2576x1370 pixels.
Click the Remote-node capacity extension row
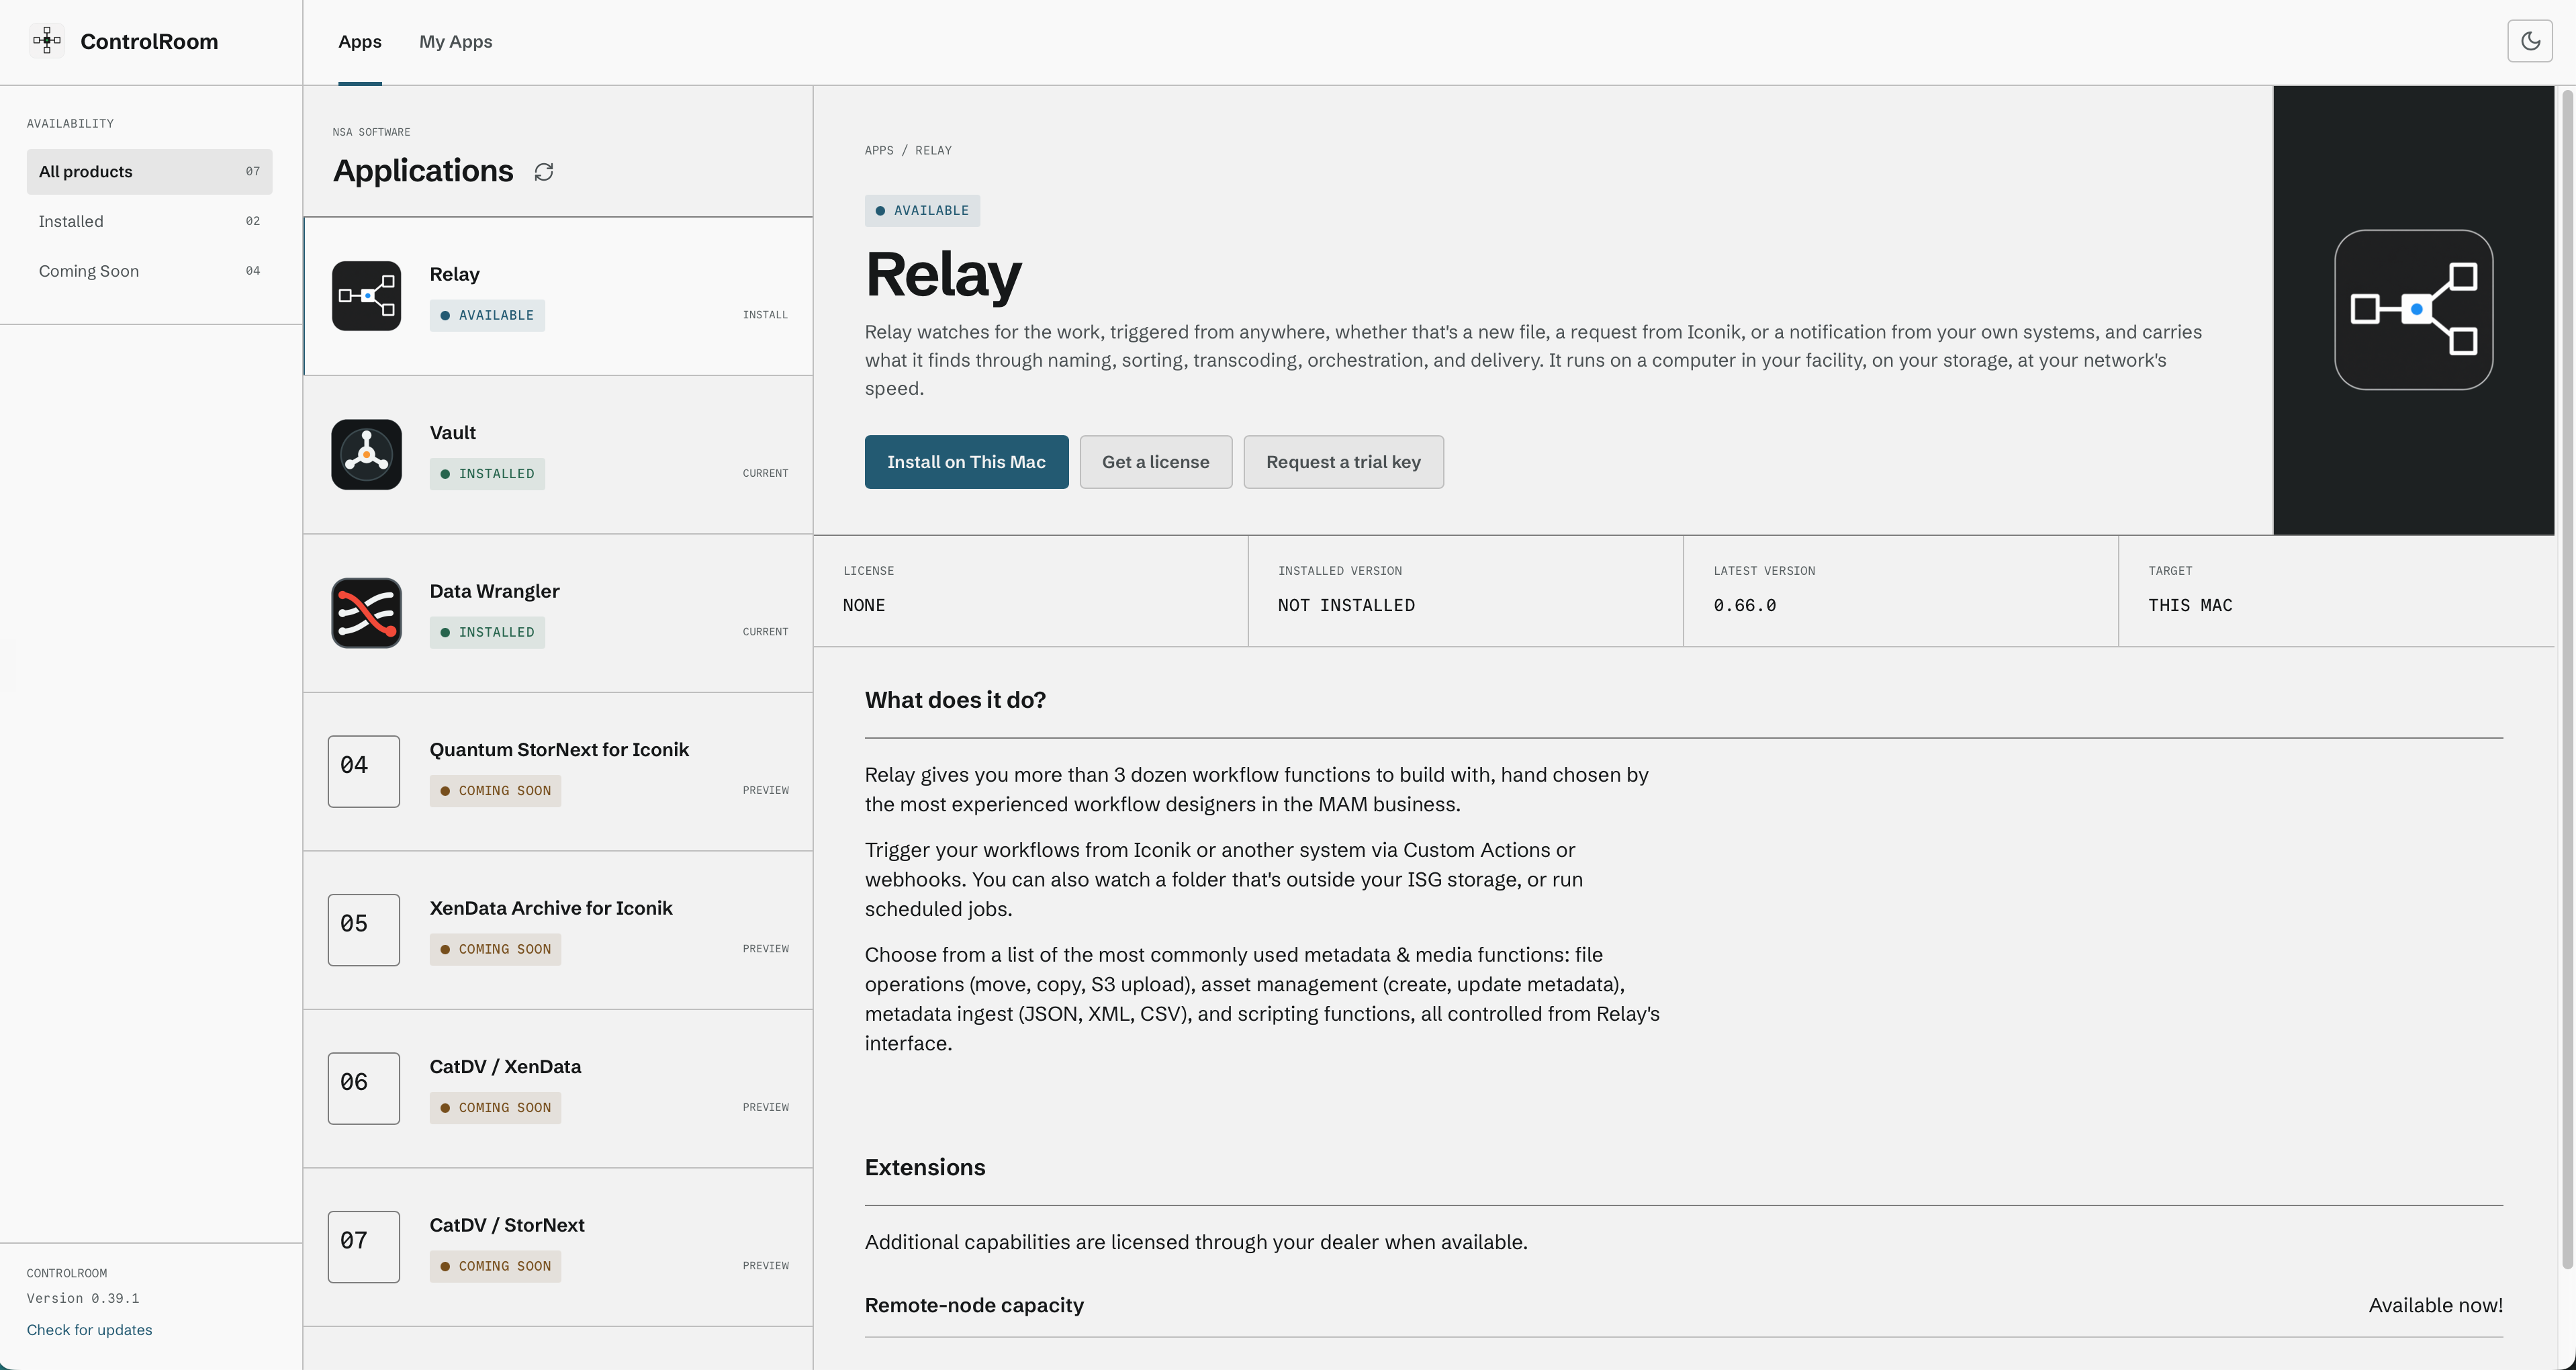click(x=1684, y=1305)
